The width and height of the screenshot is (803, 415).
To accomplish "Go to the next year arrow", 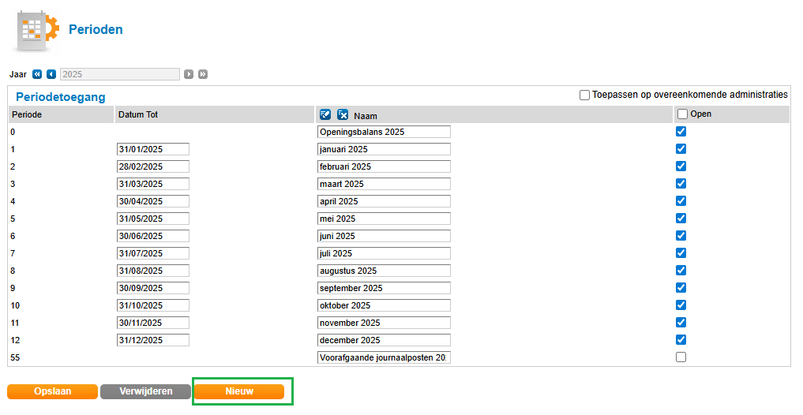I will click(189, 74).
